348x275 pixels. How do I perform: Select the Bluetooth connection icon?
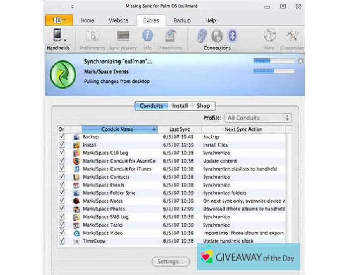click(x=232, y=36)
